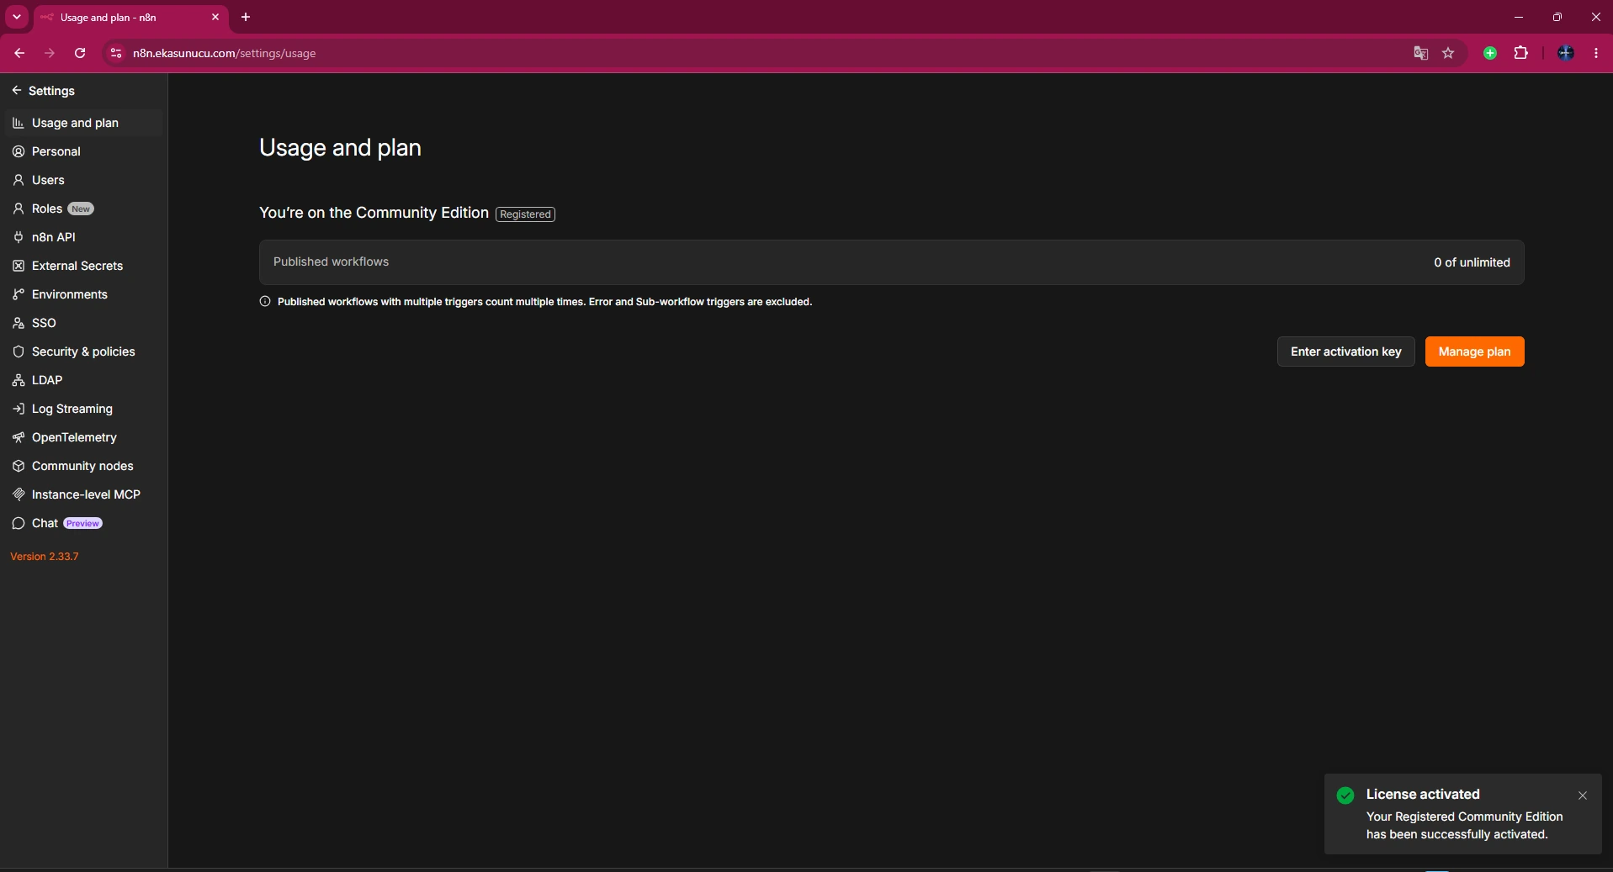The height and width of the screenshot is (872, 1613).
Task: Click the Usage and plan chart icon
Action: coord(19,123)
